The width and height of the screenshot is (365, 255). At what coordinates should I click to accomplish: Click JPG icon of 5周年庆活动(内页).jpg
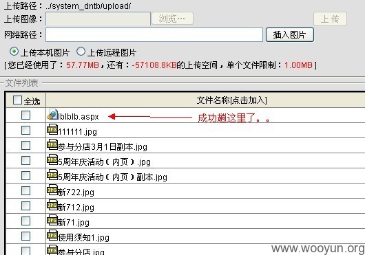click(52, 159)
